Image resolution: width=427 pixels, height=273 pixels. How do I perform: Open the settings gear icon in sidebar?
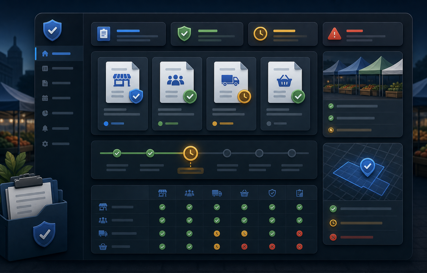[45, 144]
